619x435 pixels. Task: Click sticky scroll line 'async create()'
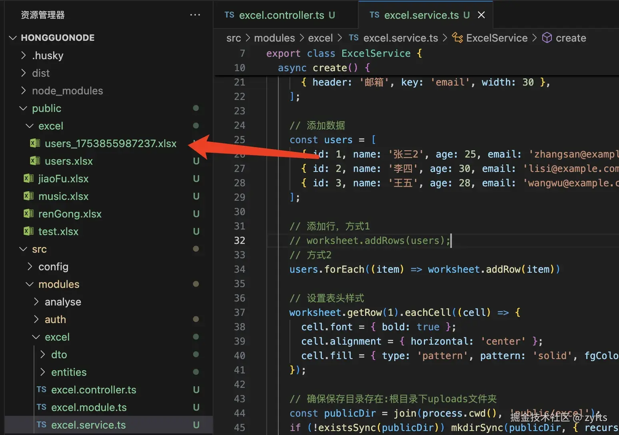tap(324, 68)
